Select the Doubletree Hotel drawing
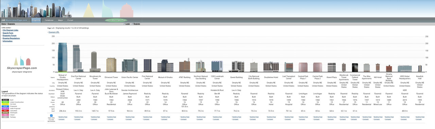This screenshot has width=435, height=129. click(x=271, y=67)
